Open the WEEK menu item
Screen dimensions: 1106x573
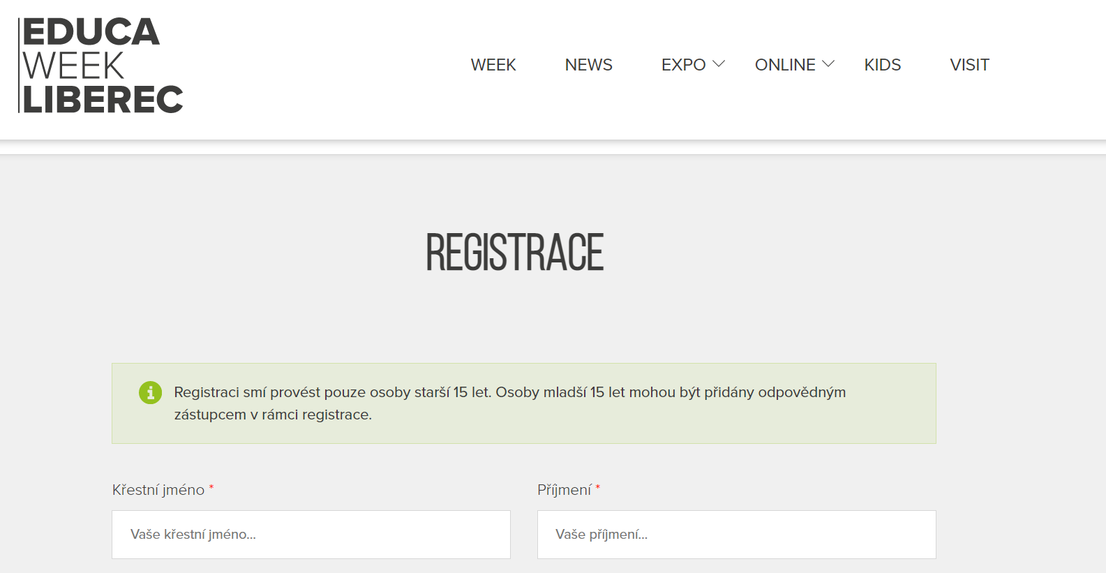493,65
